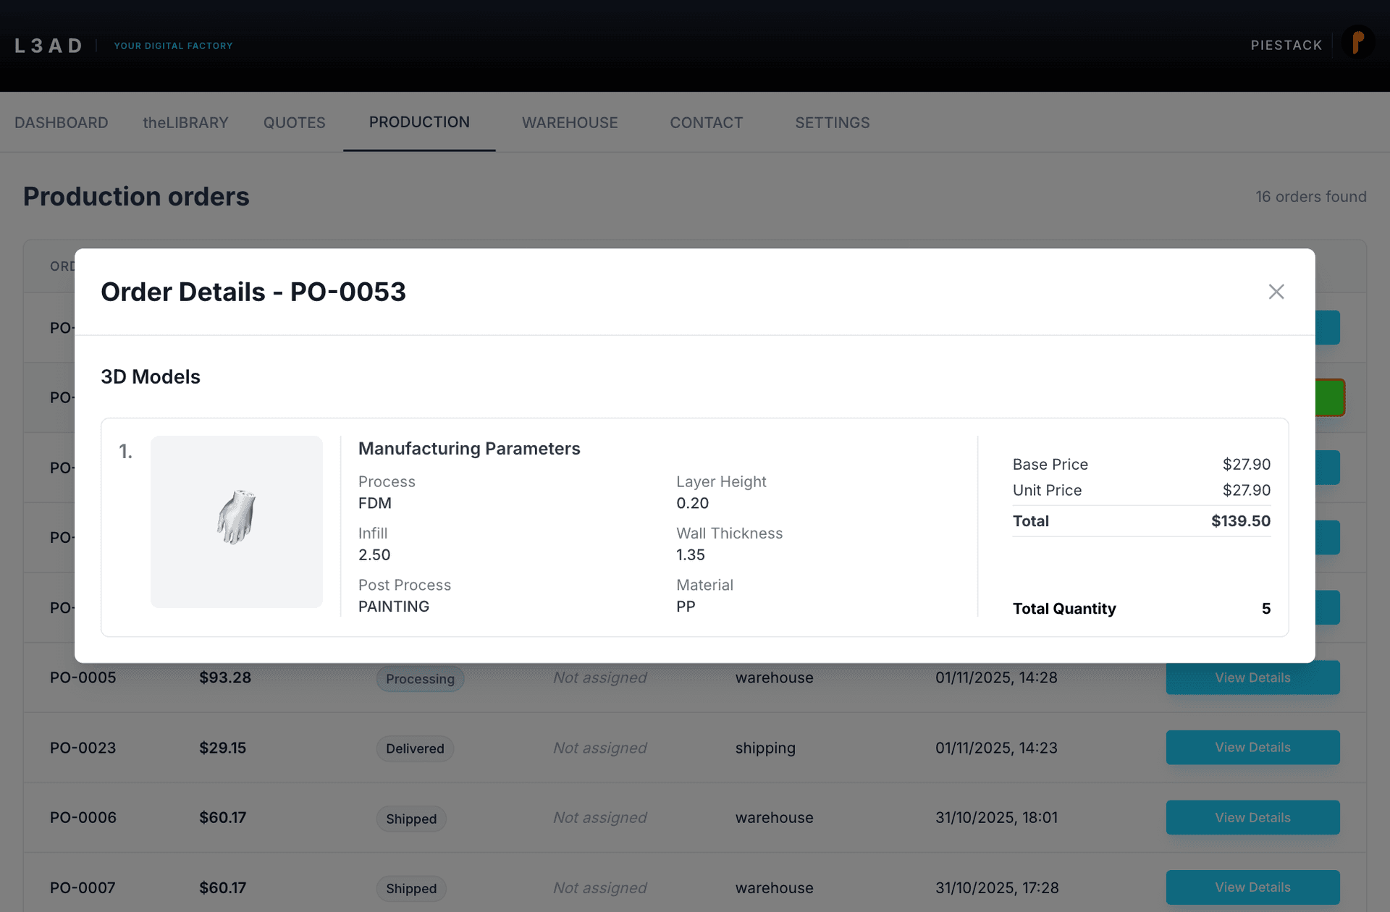The height and width of the screenshot is (912, 1390).
Task: Click the PIESTACK account name
Action: pos(1286,45)
